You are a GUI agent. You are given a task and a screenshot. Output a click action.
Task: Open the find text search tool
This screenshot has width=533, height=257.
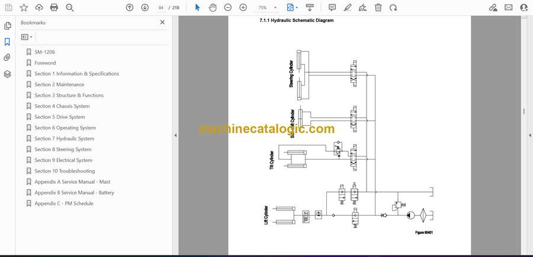(70, 8)
